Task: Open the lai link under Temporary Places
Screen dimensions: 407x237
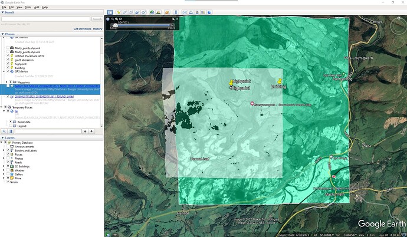Action: coord(16,111)
